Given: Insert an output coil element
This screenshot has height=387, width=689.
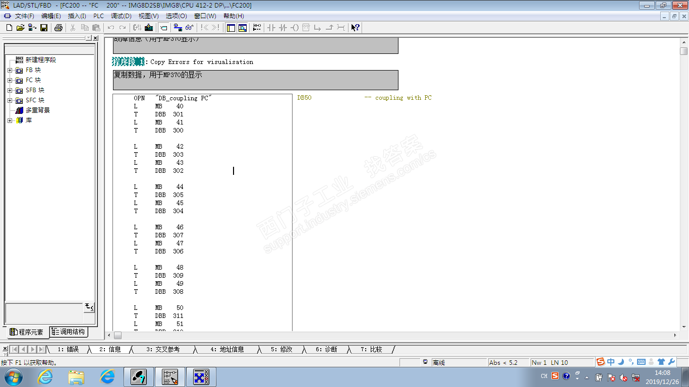Looking at the screenshot, I should [295, 28].
